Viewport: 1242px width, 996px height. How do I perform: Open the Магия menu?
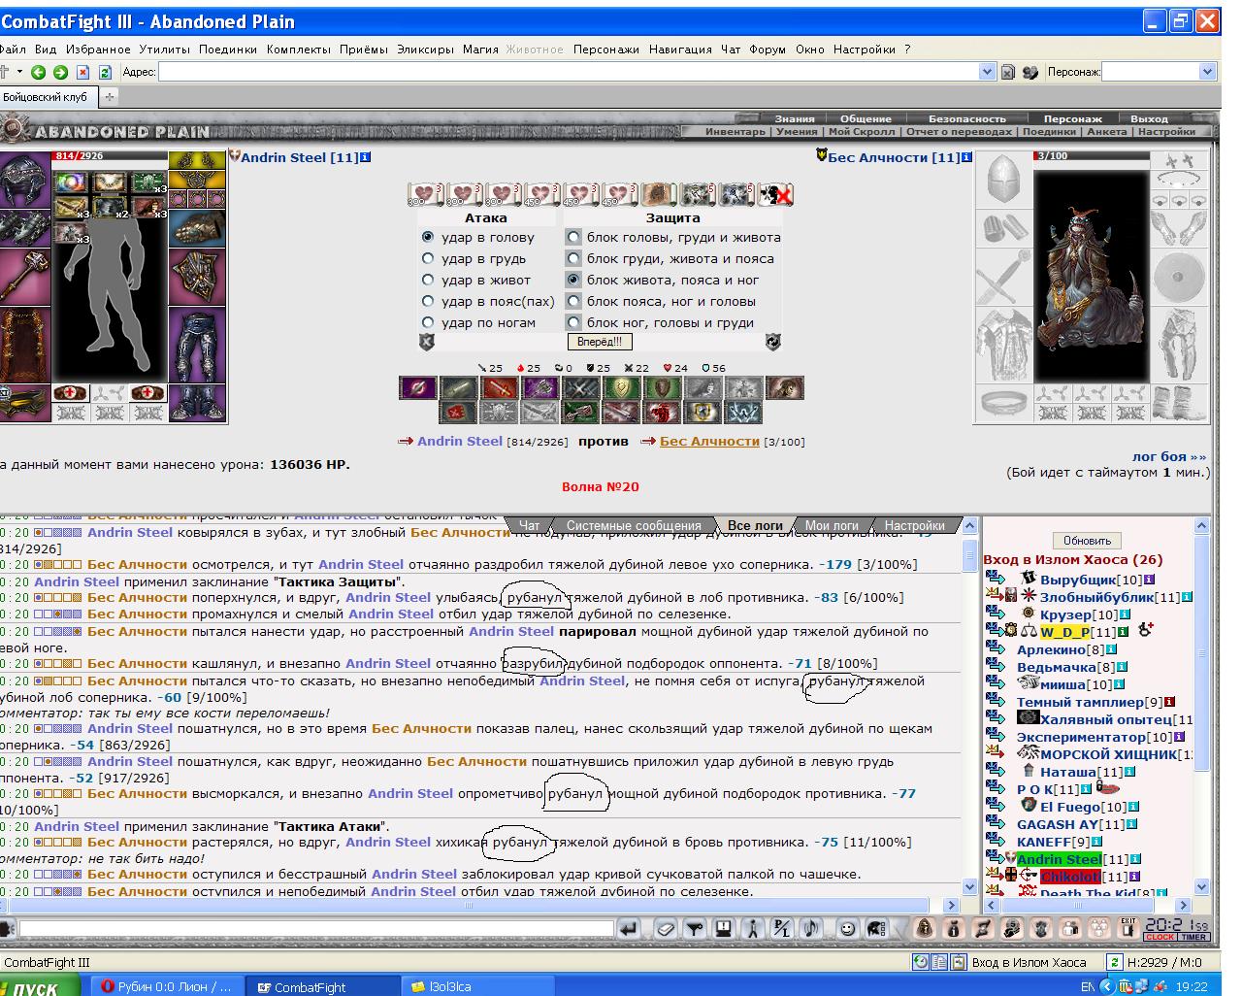[x=480, y=49]
